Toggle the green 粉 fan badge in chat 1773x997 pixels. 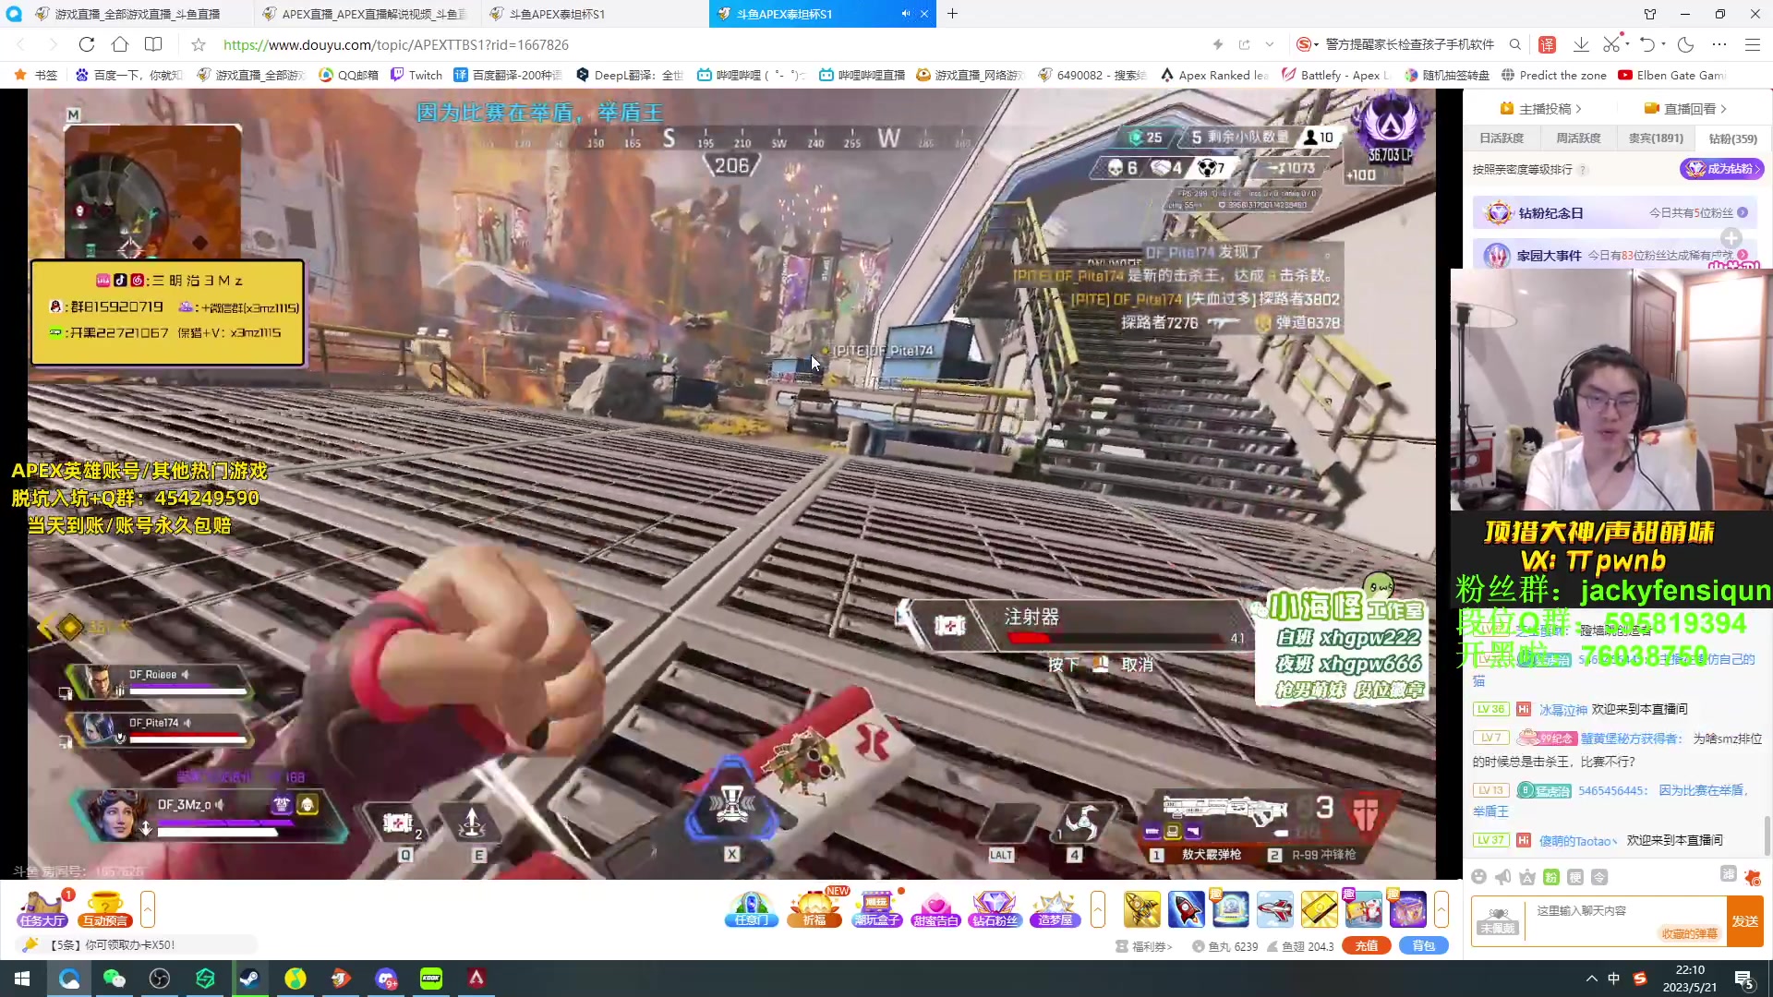1551,877
